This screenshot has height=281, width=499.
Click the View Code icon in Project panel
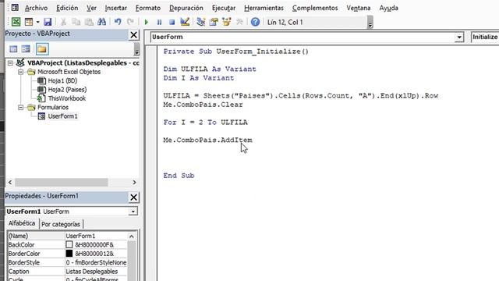13,49
